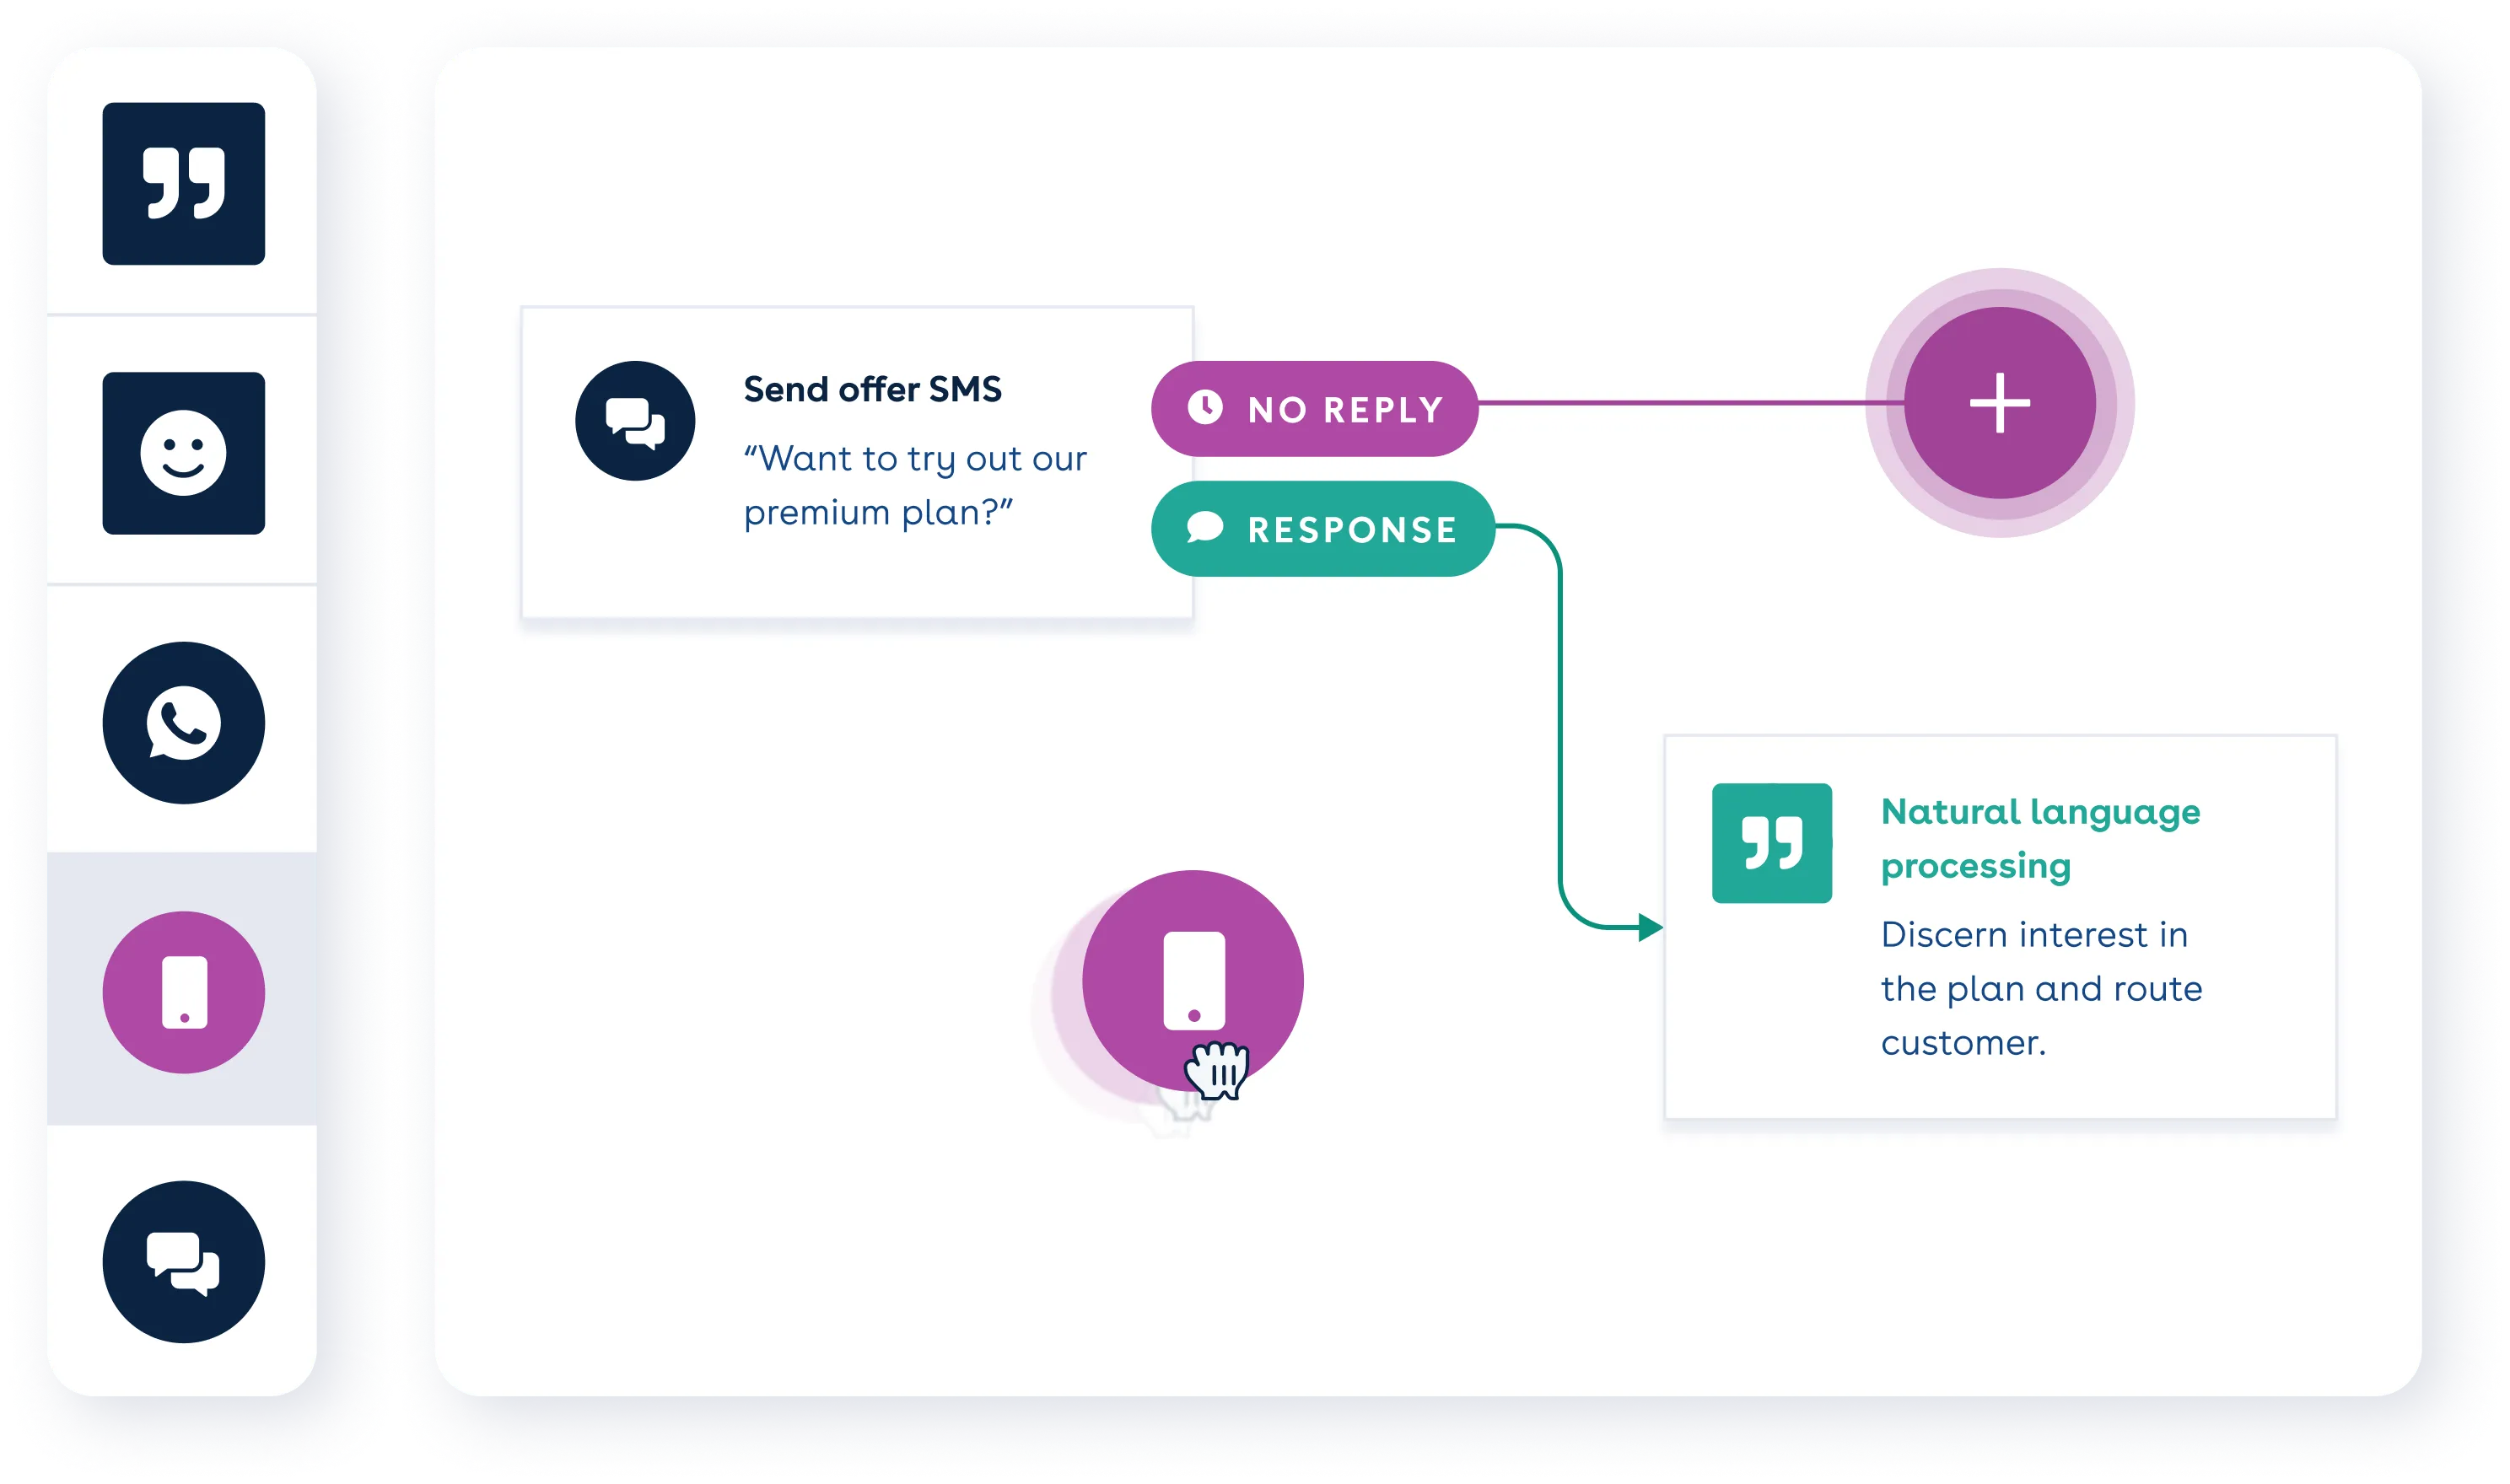
Task: Click the speech bubble icon inside RESPONSE pill
Action: click(x=1205, y=529)
